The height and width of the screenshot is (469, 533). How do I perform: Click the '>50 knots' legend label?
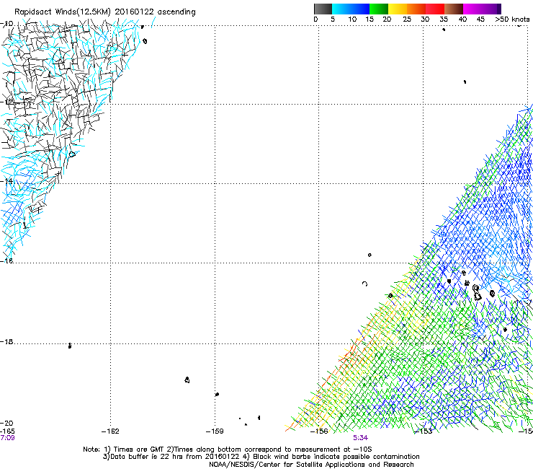[512, 19]
